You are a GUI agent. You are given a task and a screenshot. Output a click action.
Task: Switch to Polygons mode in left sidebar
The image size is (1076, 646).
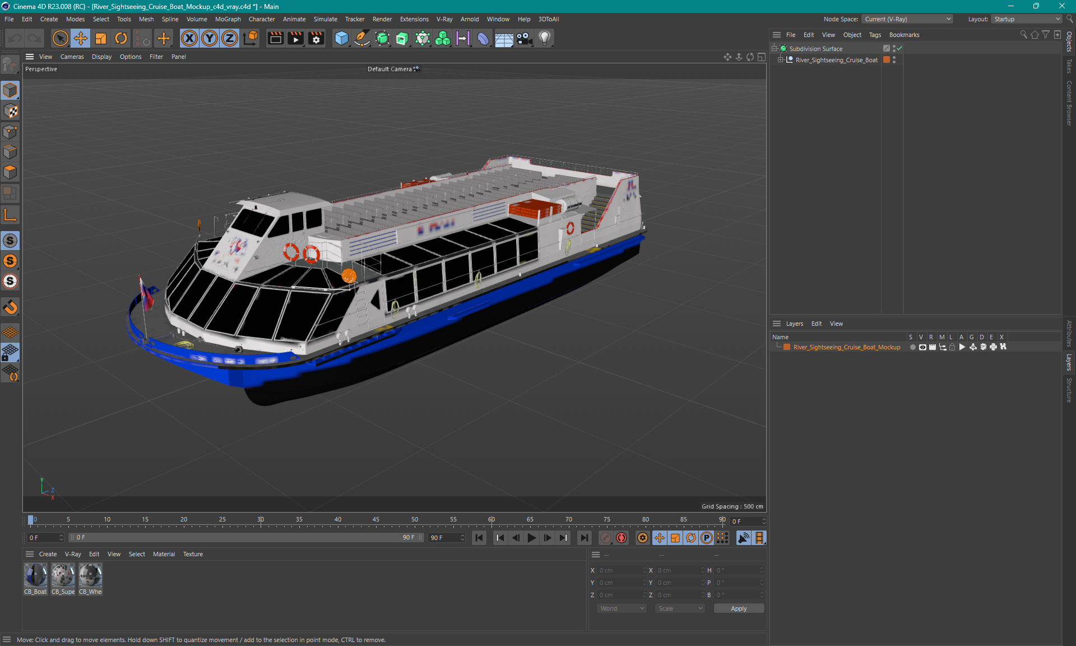click(10, 172)
